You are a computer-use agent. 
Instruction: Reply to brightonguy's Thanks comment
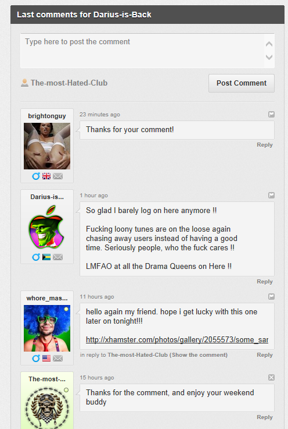click(x=265, y=145)
